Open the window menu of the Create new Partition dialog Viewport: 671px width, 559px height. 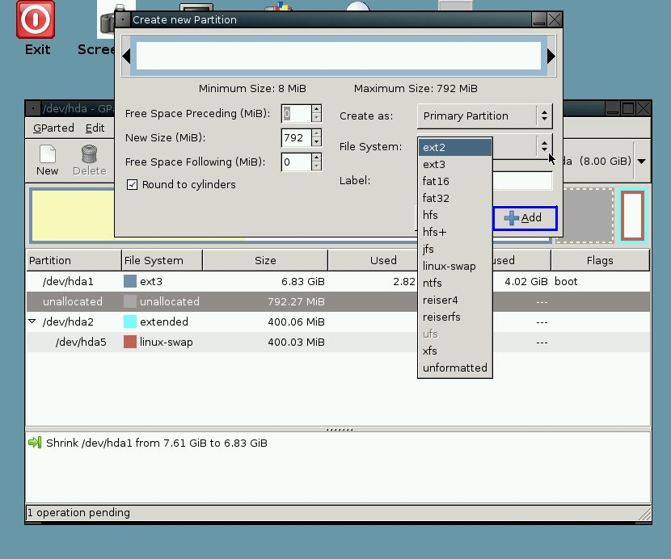click(x=123, y=19)
